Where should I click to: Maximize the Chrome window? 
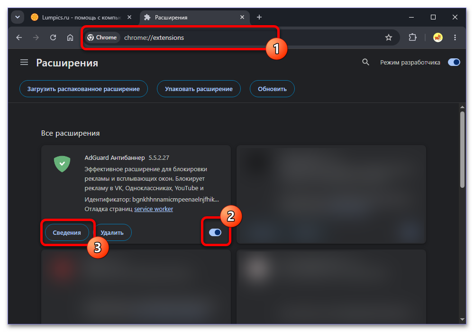[x=433, y=17]
